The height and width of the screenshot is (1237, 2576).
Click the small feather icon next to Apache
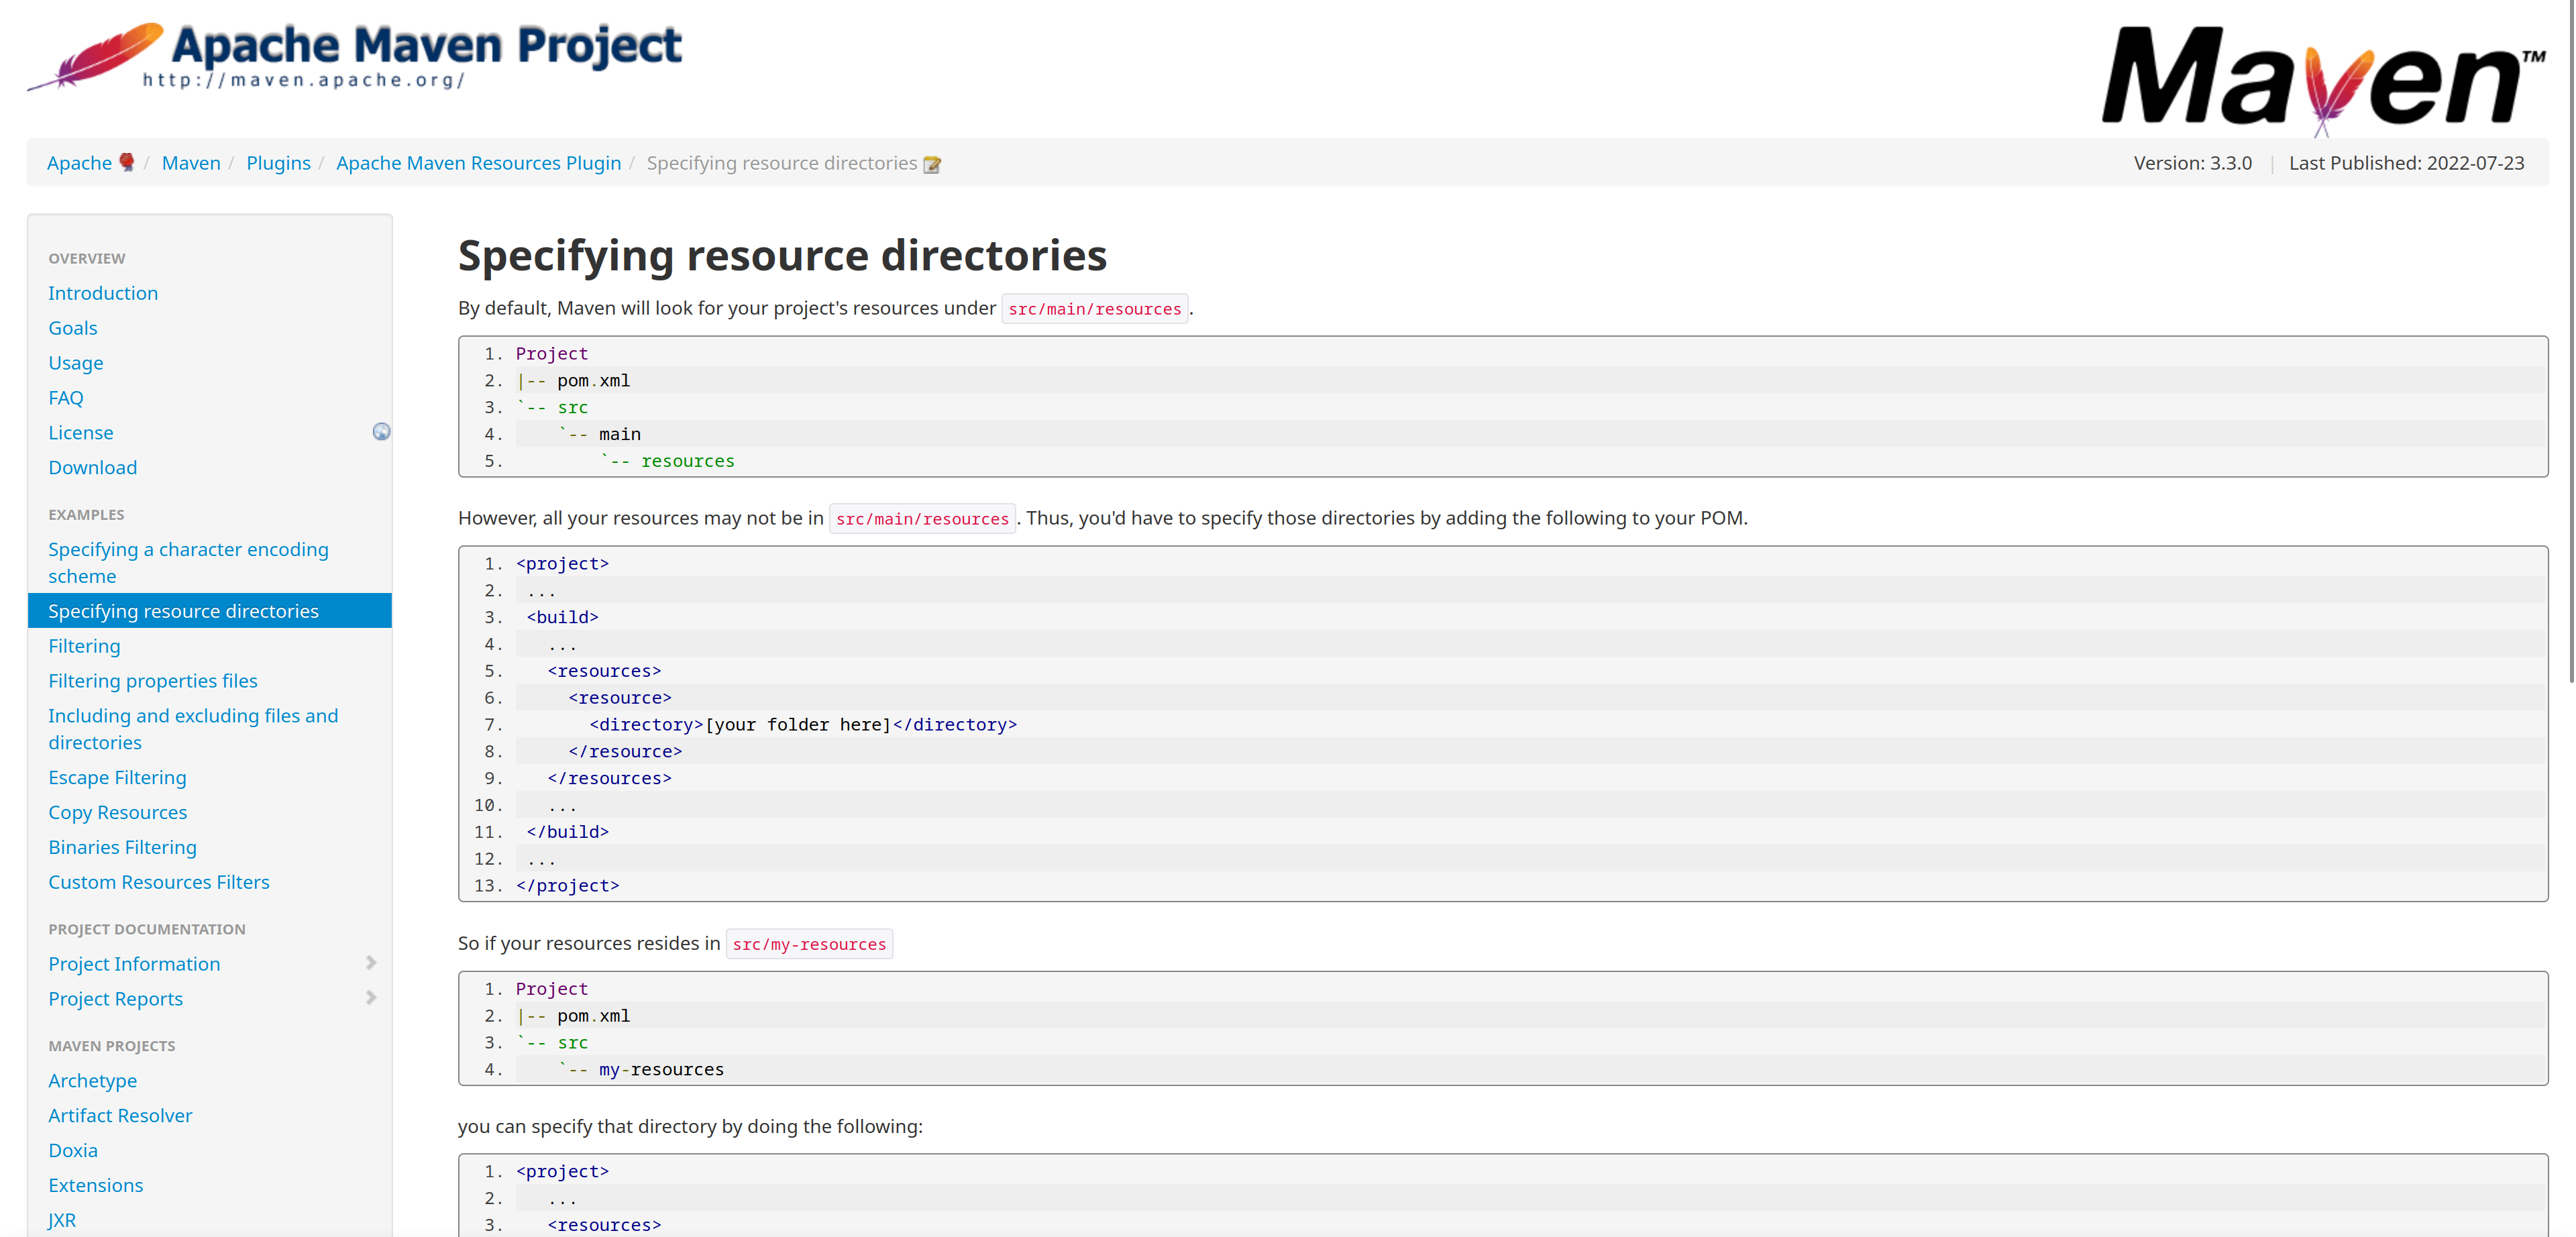(127, 162)
